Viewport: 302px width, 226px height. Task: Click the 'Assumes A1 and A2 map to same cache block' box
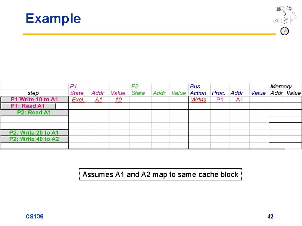(x=160, y=175)
